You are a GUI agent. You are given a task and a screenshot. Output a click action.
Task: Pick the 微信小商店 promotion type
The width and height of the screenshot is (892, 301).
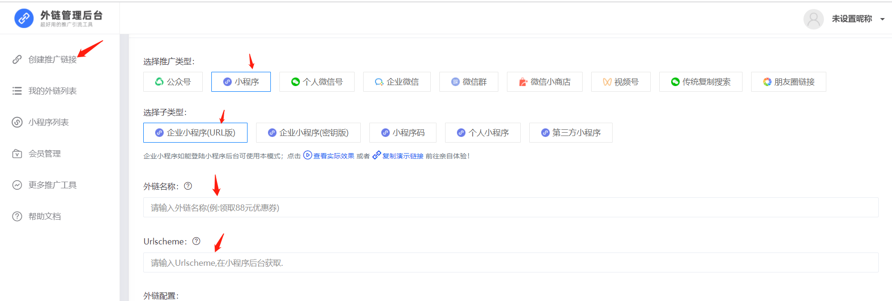545,82
